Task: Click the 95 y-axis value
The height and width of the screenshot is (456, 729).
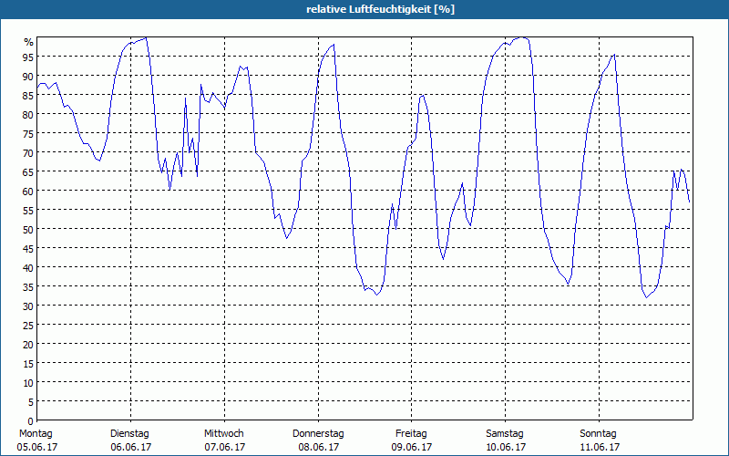Action: click(28, 57)
